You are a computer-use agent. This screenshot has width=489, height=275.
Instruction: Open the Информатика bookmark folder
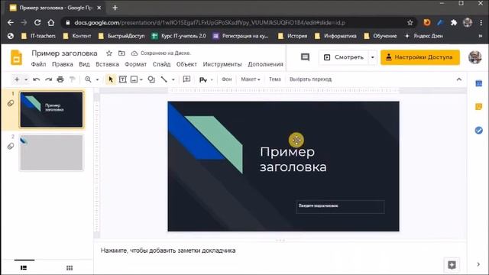tap(335, 36)
